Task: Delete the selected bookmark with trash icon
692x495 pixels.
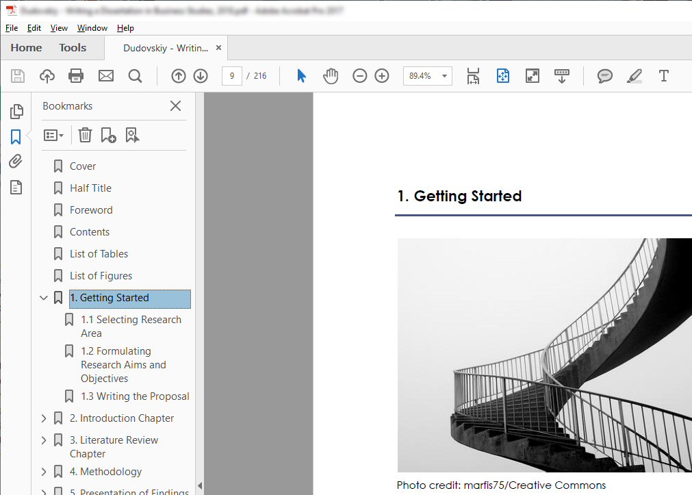Action: [x=85, y=135]
